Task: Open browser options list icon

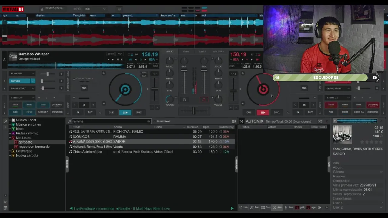Action: point(234,121)
